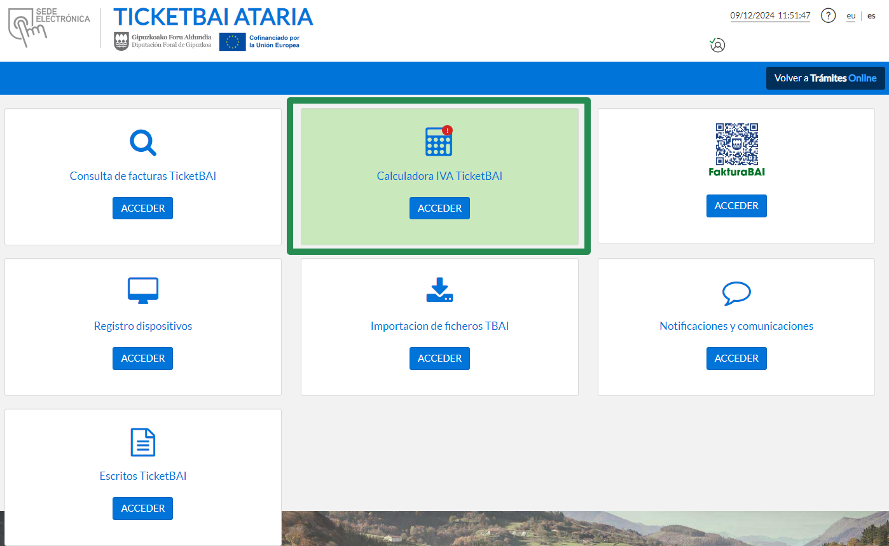Click the speech bubble notifications icon
This screenshot has height=546, width=889.
coord(736,293)
